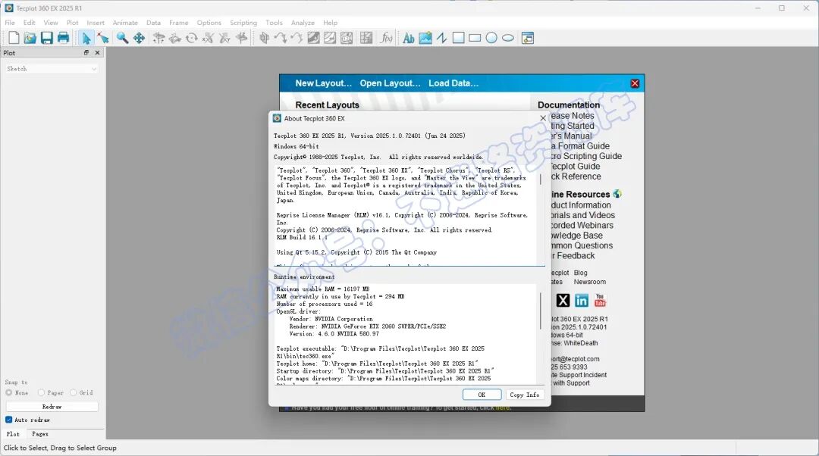Select the None snap radio button
The width and height of the screenshot is (819, 456).
tap(9, 392)
